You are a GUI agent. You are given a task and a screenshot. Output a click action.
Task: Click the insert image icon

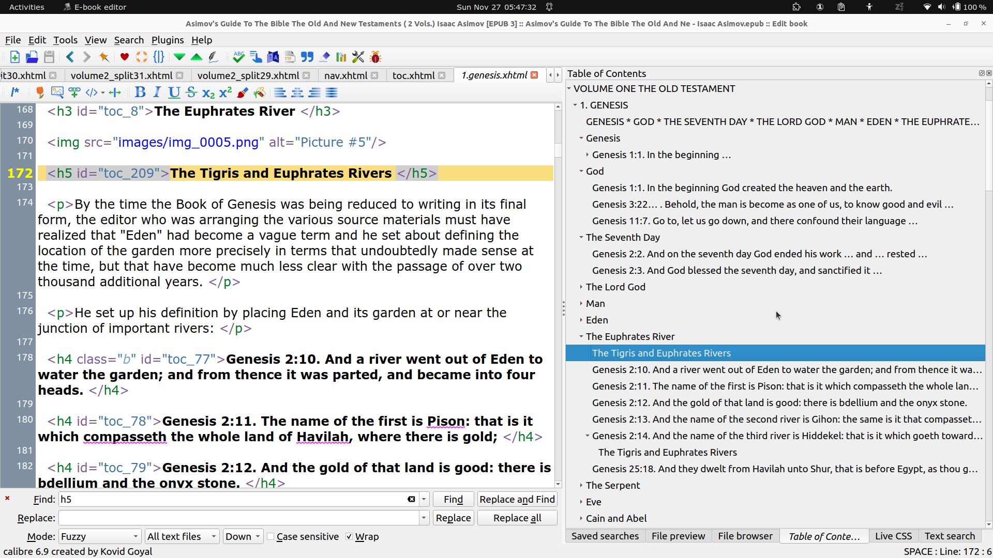[x=57, y=92]
